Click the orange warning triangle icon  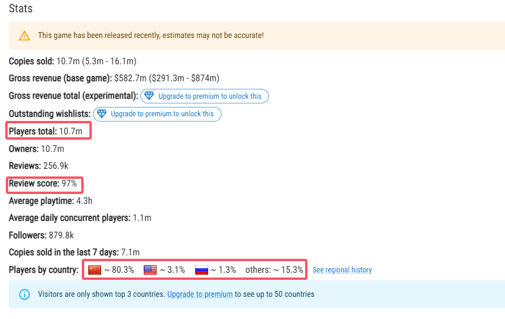click(x=24, y=36)
